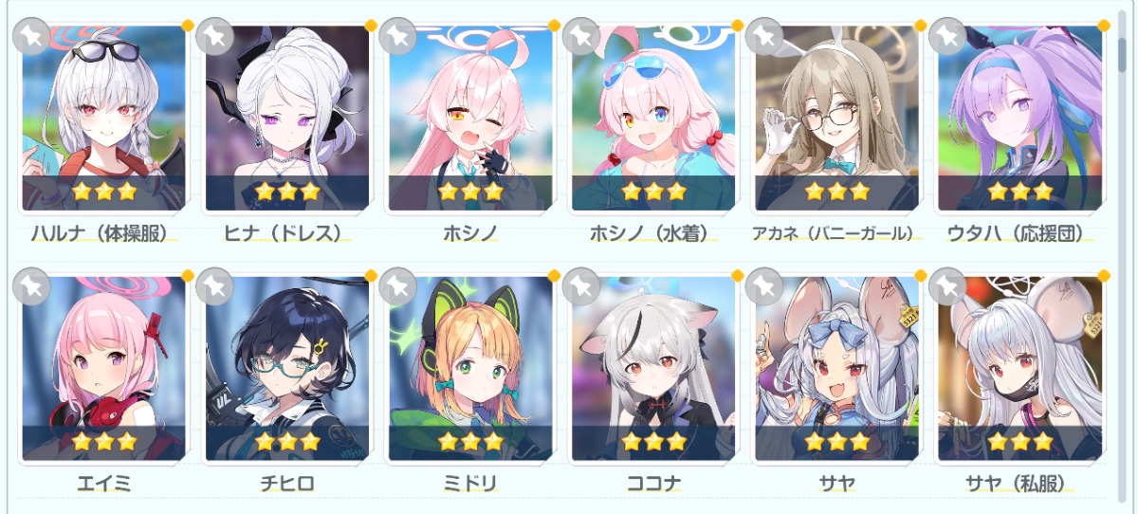
Task: Click pin icon on ウタハ(応援団) card
Action: pos(947,36)
